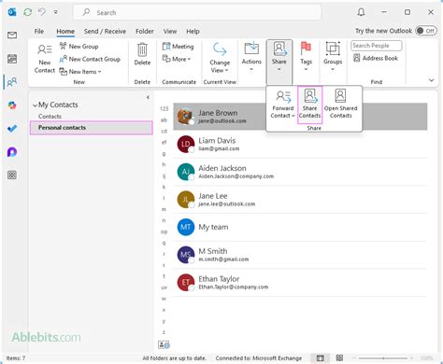
Task: Collapse the My Contacts folder group
Action: [35, 105]
